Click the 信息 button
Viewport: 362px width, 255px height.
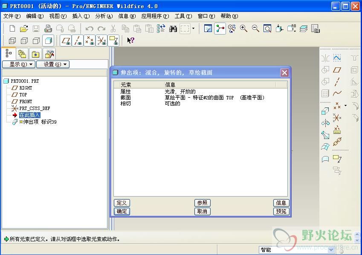click(281, 203)
